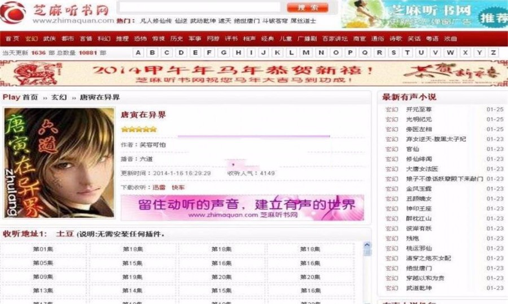Open 彼岸有妖 in sidebar list

click(x=419, y=229)
